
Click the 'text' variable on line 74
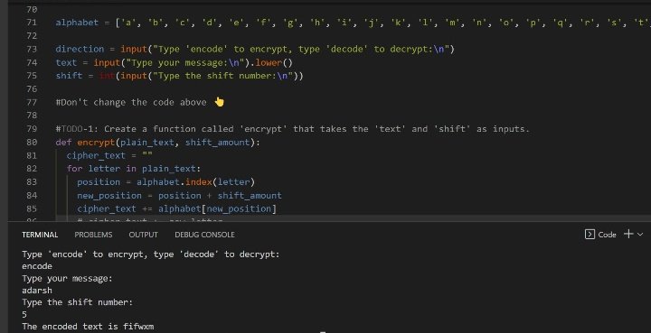66,62
